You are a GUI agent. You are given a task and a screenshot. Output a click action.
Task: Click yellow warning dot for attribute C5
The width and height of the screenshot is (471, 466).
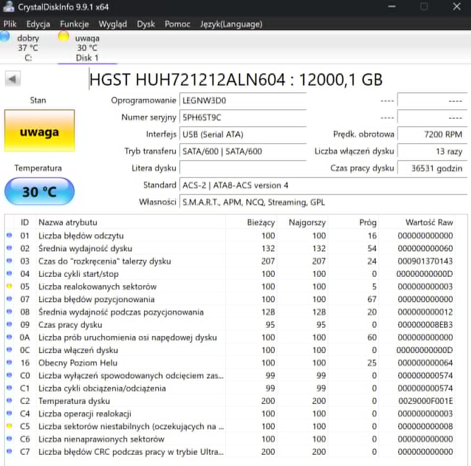tap(9, 426)
